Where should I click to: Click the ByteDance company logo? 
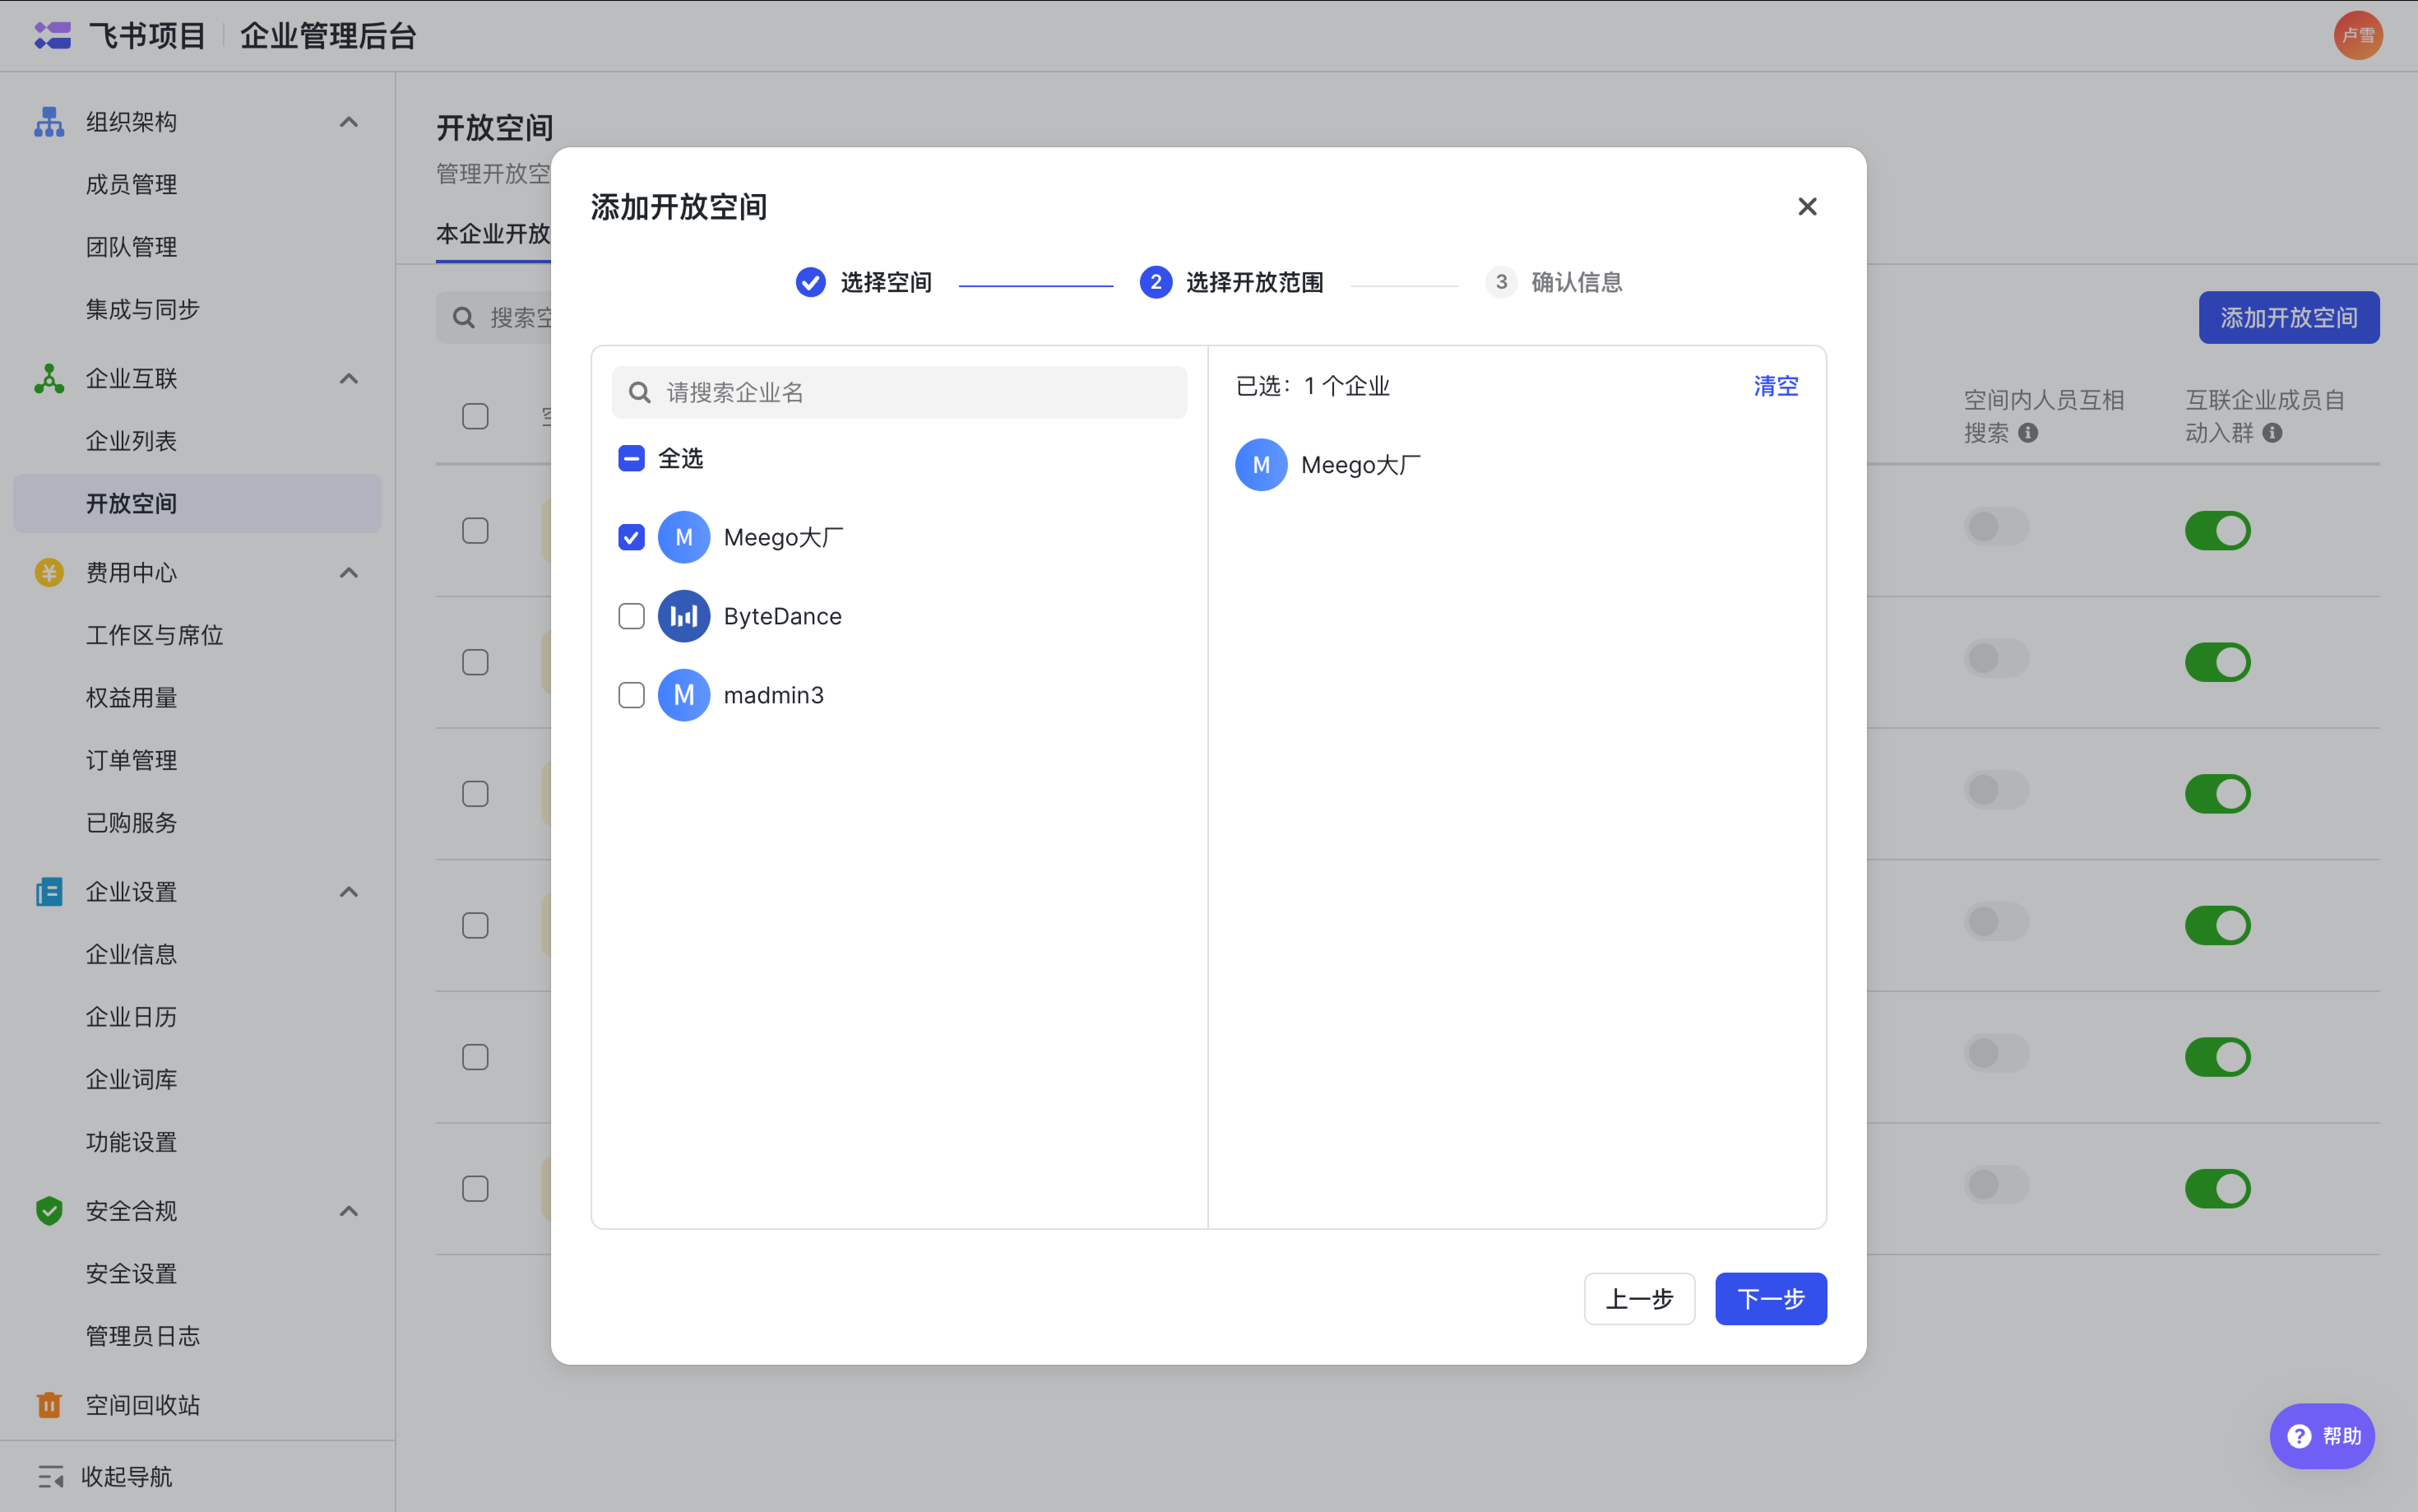[684, 616]
